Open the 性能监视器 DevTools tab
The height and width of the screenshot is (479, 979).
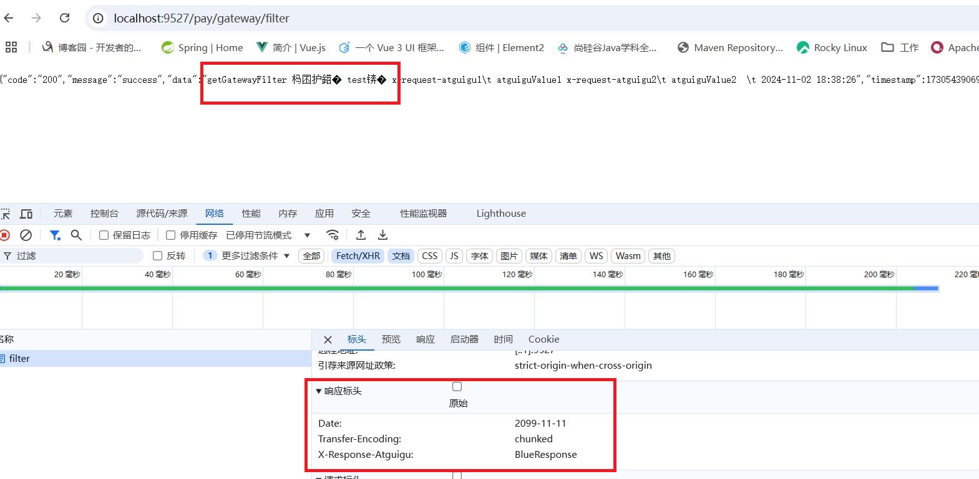tap(424, 214)
